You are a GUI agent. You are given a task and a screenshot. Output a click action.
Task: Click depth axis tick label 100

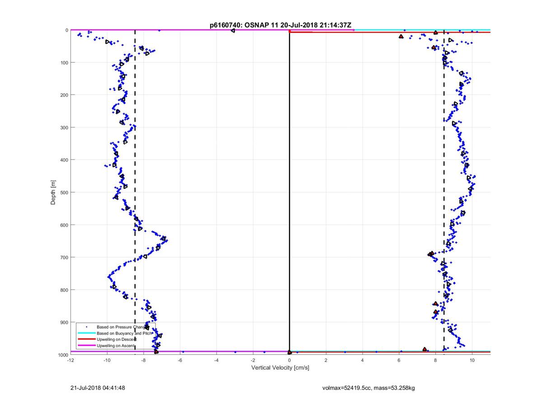tap(64, 62)
